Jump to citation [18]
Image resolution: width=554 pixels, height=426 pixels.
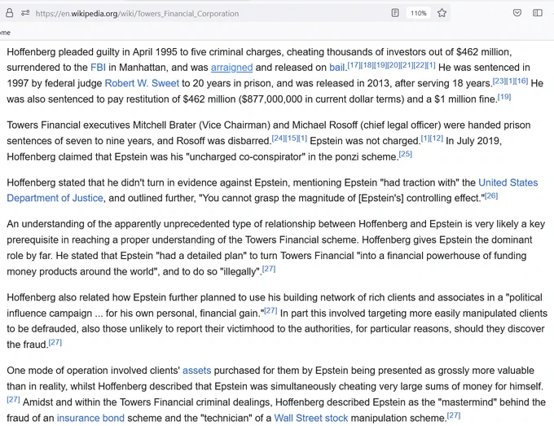point(367,65)
